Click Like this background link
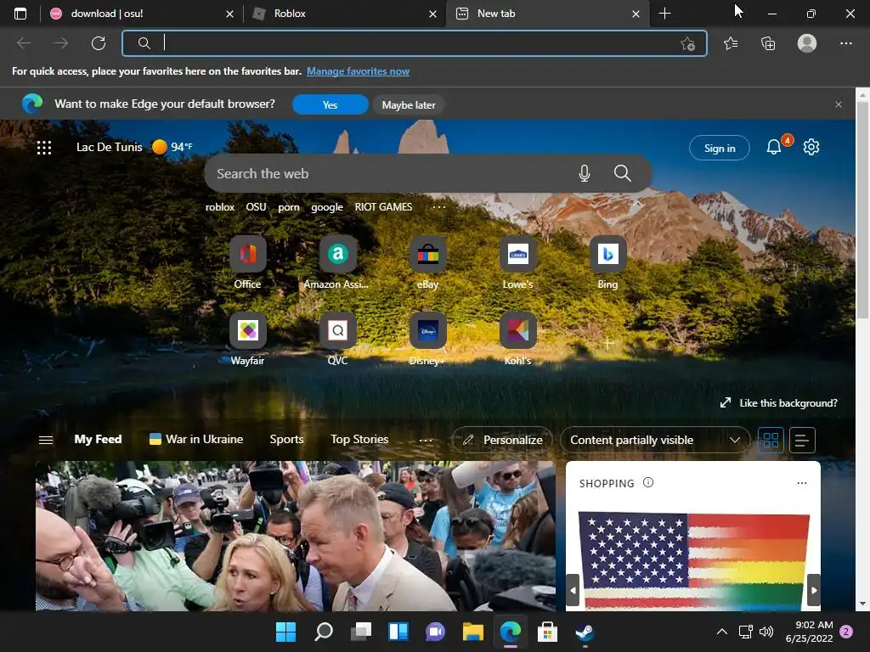 pos(778,403)
